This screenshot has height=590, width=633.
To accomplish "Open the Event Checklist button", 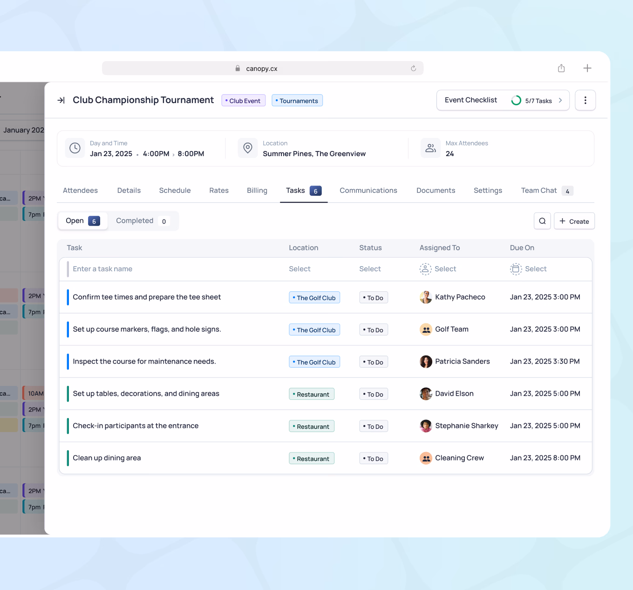I will pyautogui.click(x=503, y=100).
